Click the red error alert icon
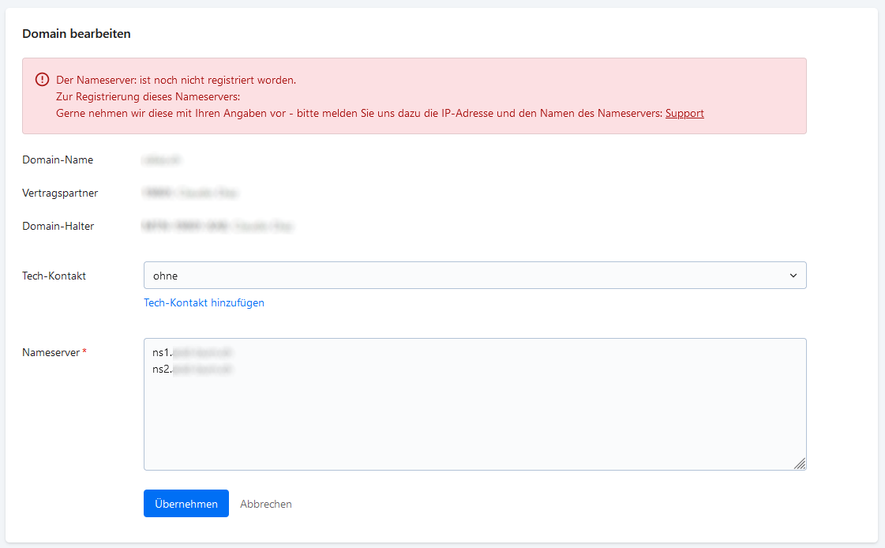 pos(42,80)
